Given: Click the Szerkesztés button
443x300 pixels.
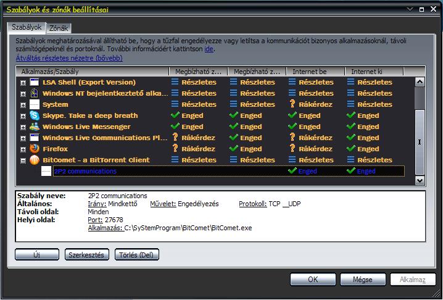Looking at the screenshot, I should click(86, 254).
